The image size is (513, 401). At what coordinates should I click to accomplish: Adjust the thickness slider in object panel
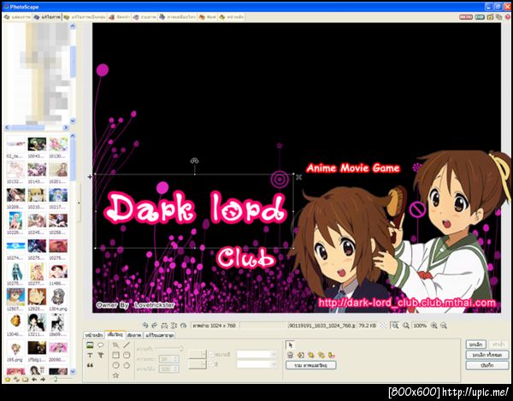pos(169,349)
